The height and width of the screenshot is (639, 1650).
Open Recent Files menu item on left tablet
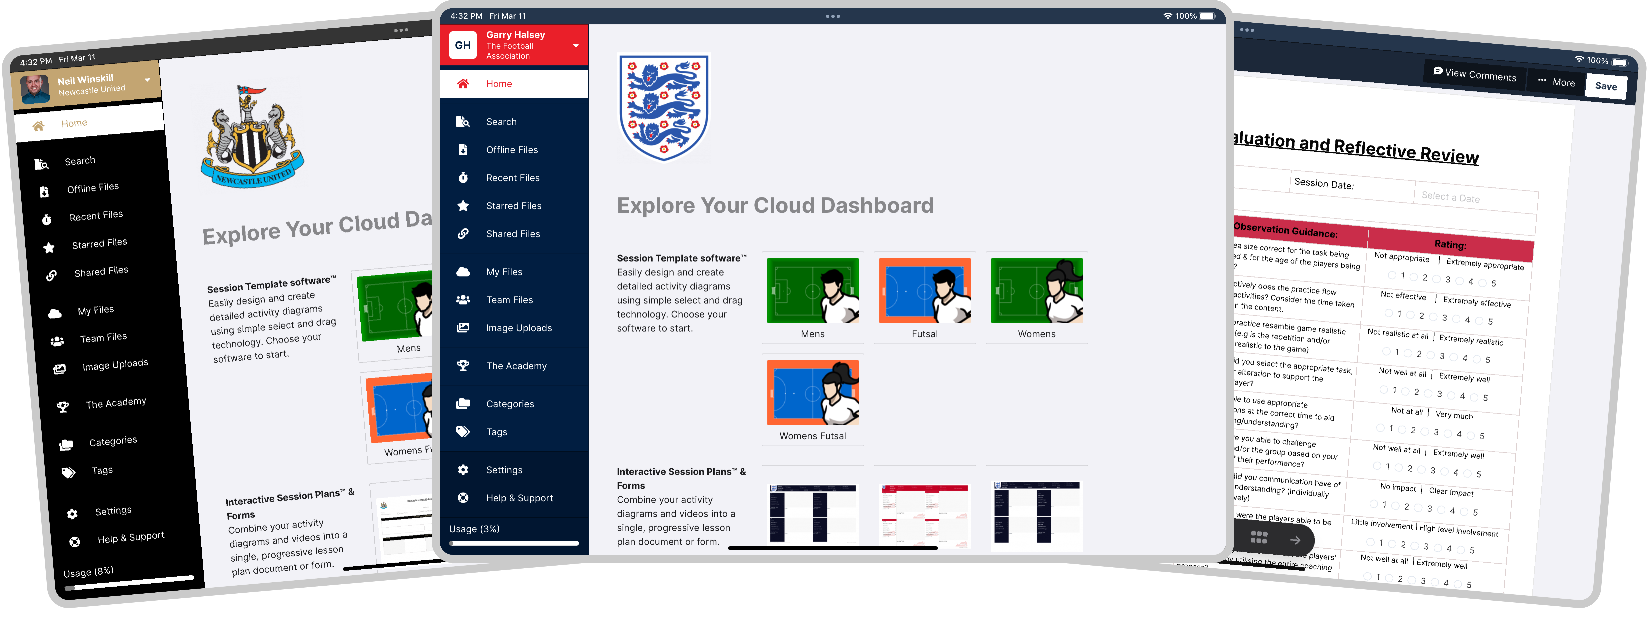96,216
